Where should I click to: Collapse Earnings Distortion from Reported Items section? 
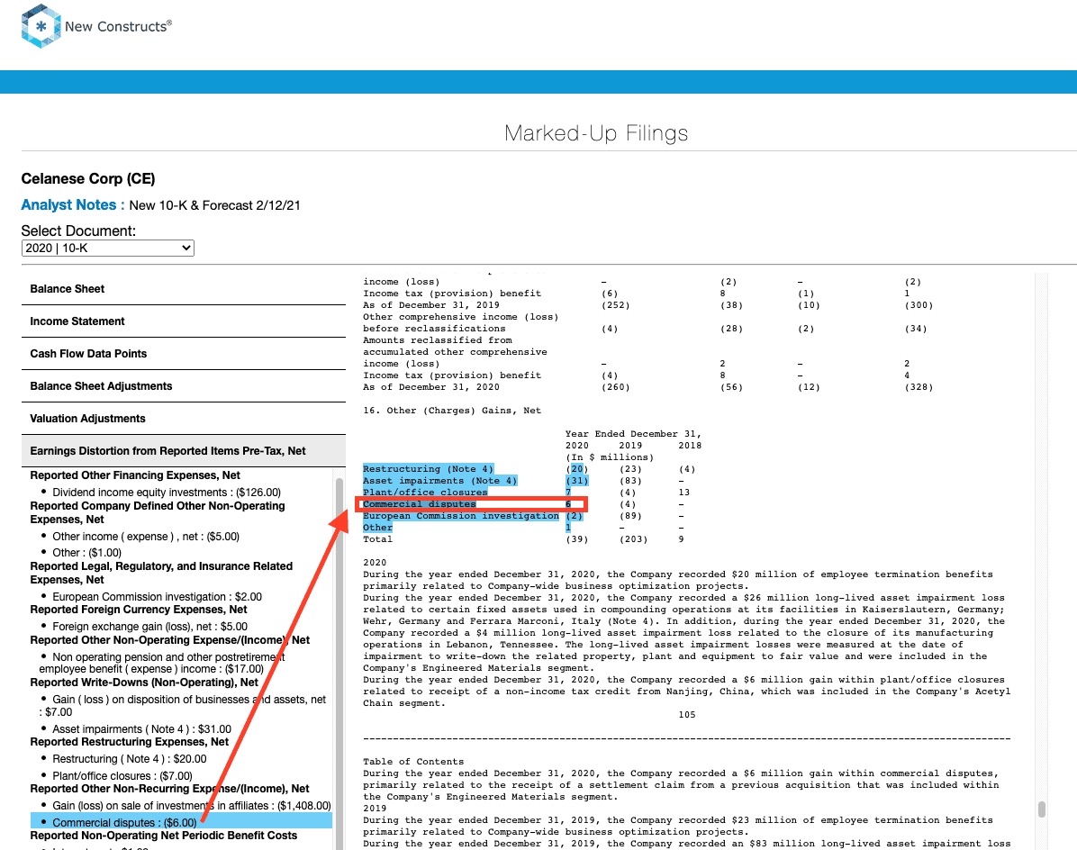184,451
